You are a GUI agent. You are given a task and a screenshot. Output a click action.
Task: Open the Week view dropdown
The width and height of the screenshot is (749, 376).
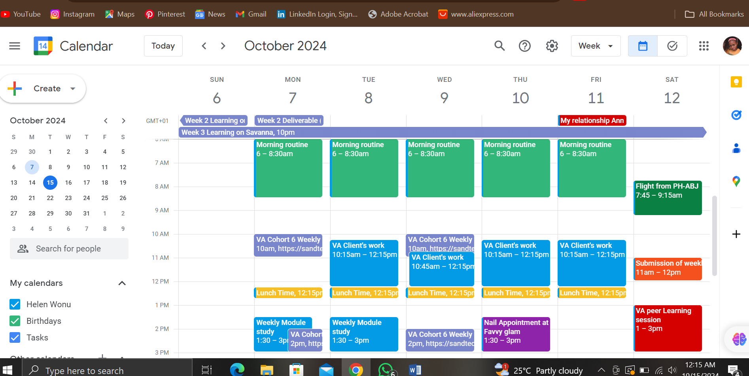click(595, 46)
